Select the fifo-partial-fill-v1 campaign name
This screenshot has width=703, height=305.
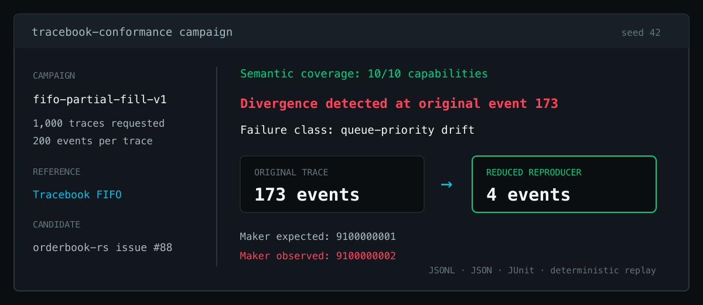100,99
